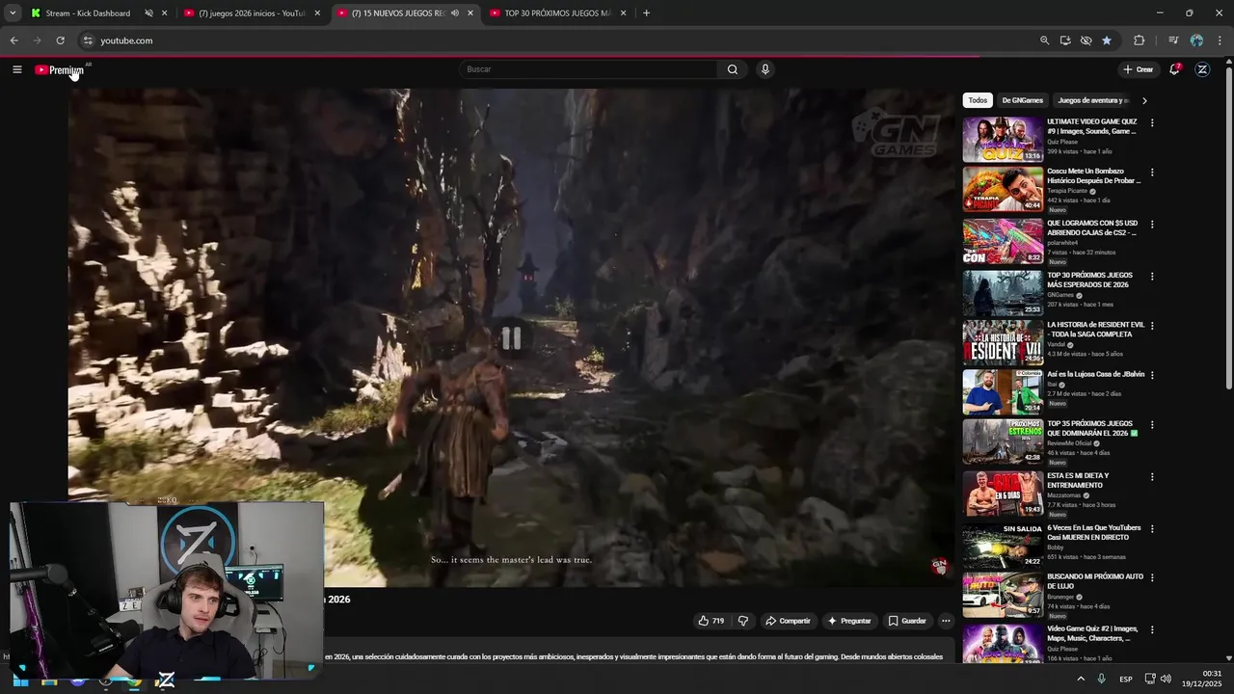The width and height of the screenshot is (1234, 694).
Task: Click the youtube.com address bar
Action: [x=559, y=40]
